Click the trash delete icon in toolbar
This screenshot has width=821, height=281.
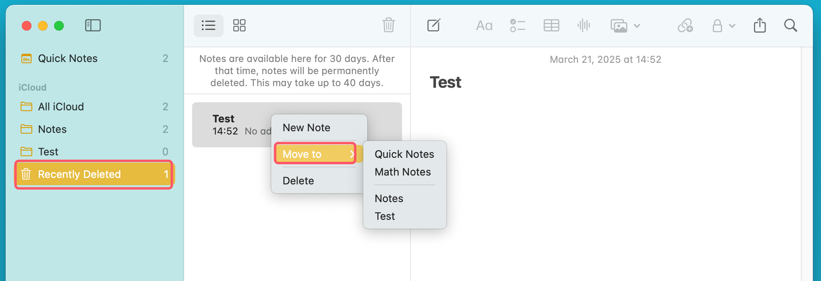tap(388, 25)
